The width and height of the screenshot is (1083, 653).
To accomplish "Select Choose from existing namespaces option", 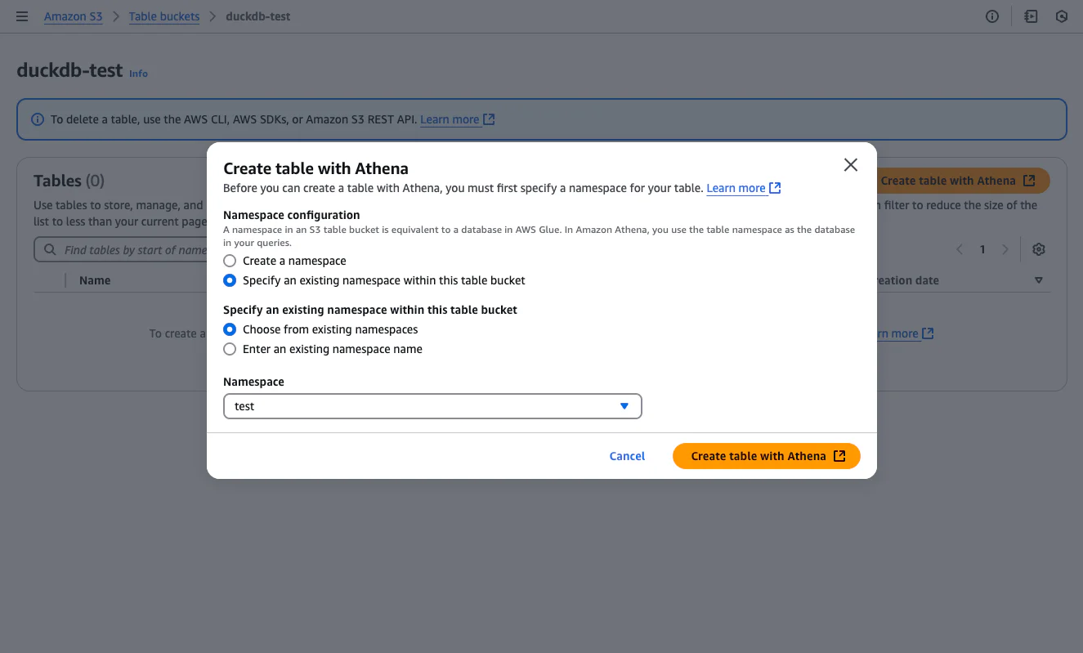I will coord(230,329).
